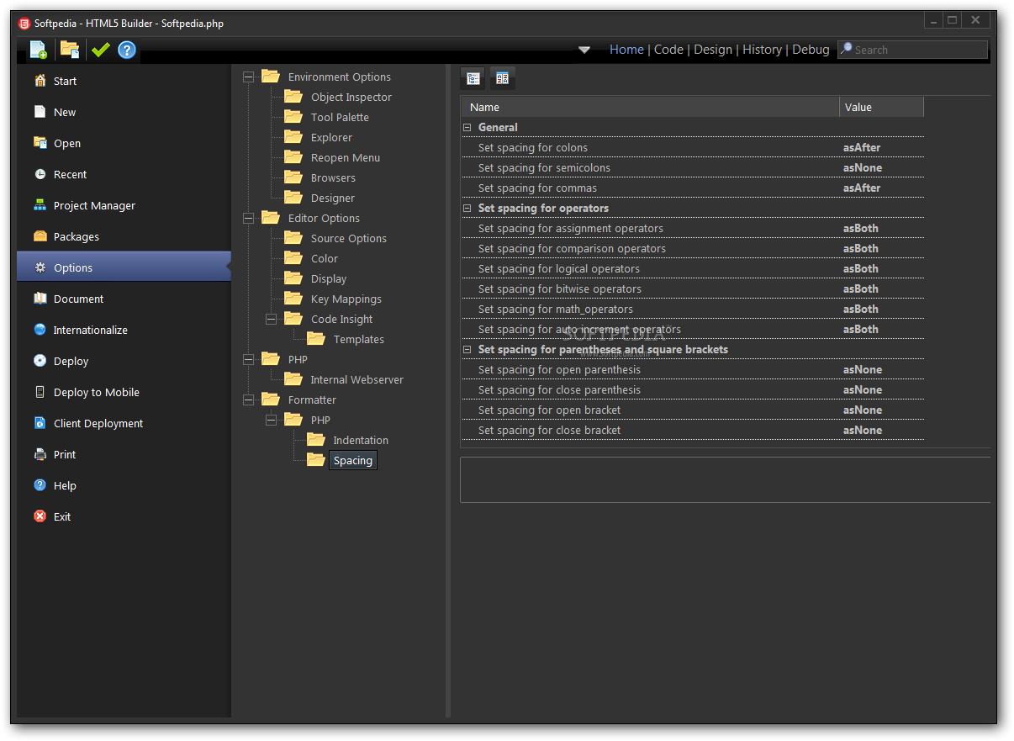The height and width of the screenshot is (741, 1014).
Task: Click the Display folder icon in tree
Action: point(293,278)
